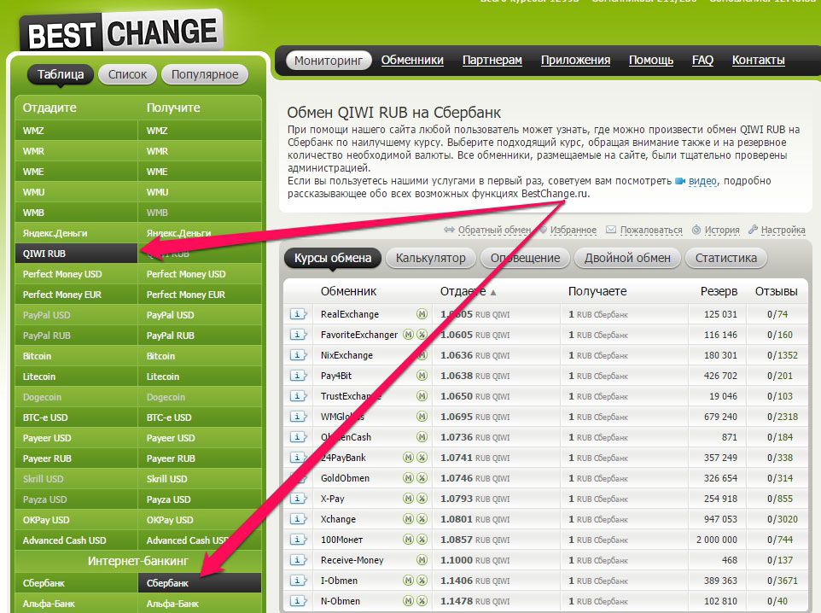Open info icon for Pay4Bit row

[x=298, y=376]
